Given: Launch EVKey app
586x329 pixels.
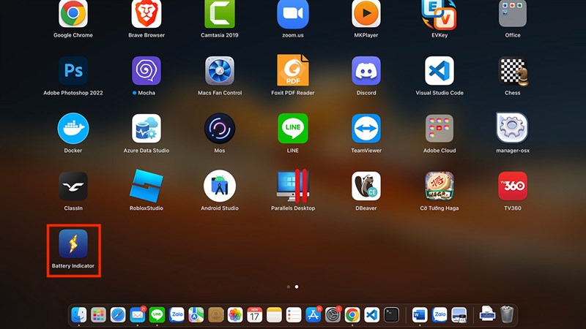Looking at the screenshot, I should 439,14.
